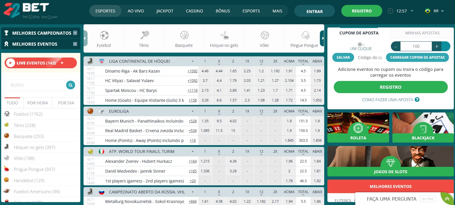The image size is (455, 205).
Task: Expand more markets for Euroliga
Action: click(193, 111)
